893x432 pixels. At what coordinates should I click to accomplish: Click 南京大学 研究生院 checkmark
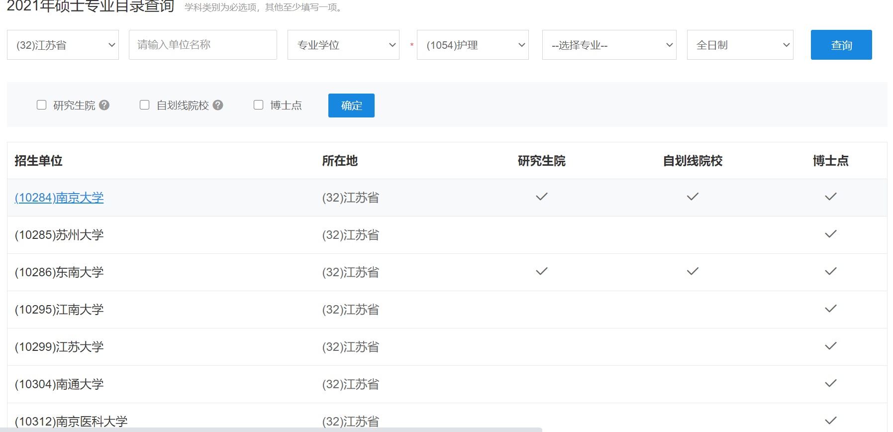[542, 197]
